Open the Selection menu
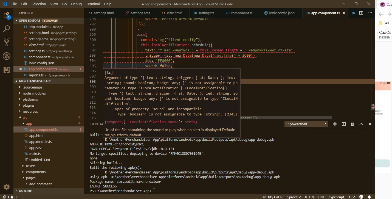The width and height of the screenshot is (392, 199). tap(39, 4)
